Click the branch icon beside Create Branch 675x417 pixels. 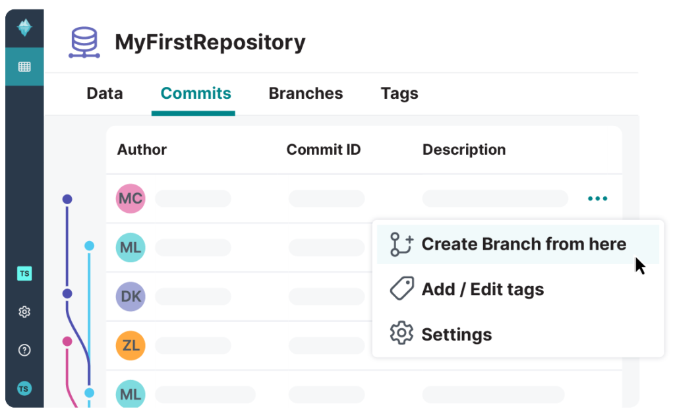pyautogui.click(x=401, y=244)
